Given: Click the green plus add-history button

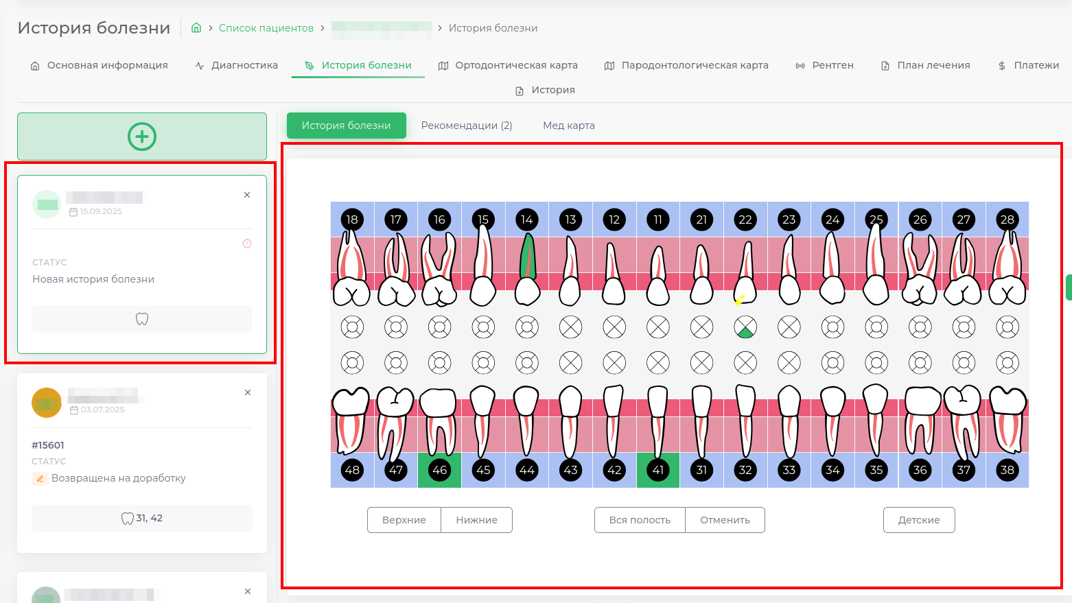Looking at the screenshot, I should coord(142,137).
